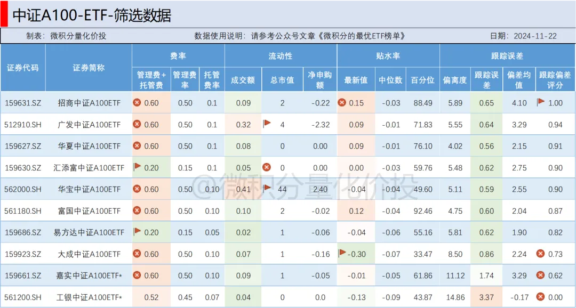Click the red flag beside 大成's 最新值 -0.30
Viewport: 576px width, 308px height.
(342, 253)
